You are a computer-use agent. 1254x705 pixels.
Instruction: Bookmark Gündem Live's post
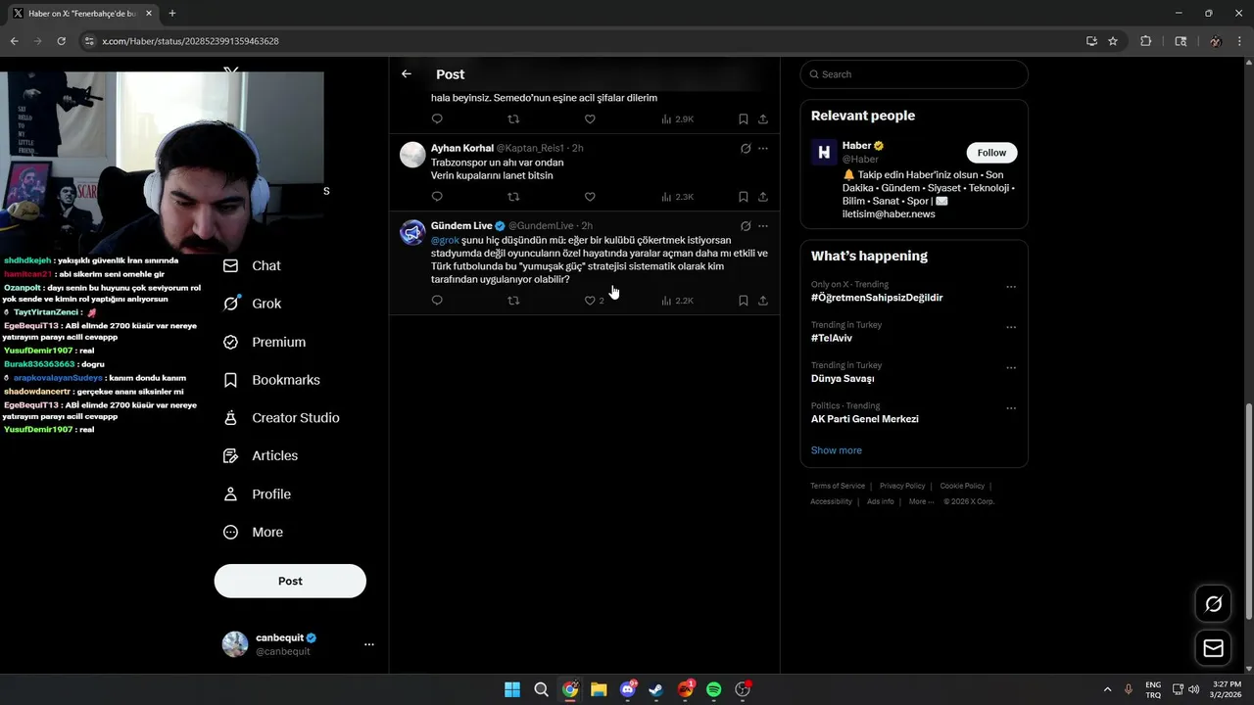(744, 301)
